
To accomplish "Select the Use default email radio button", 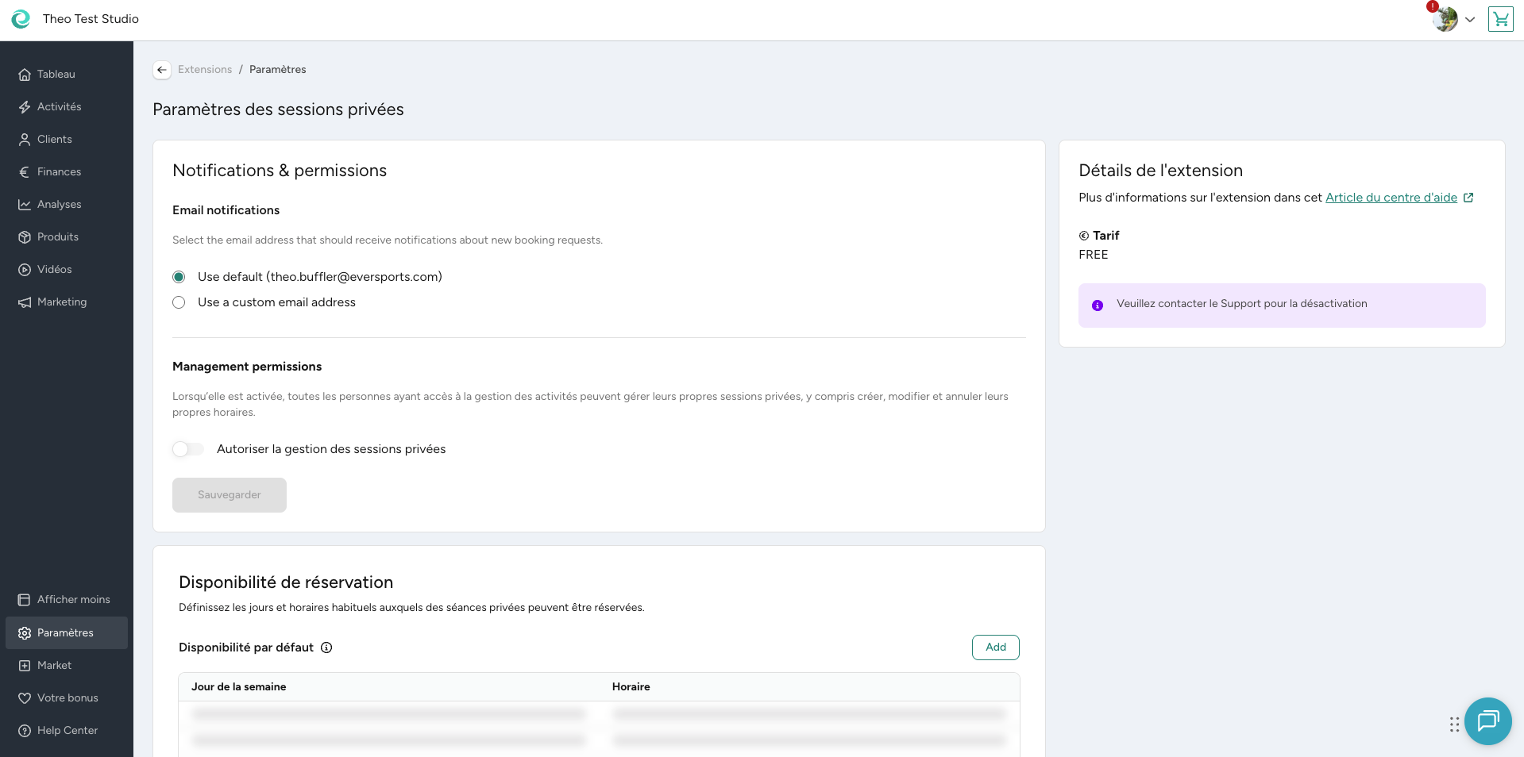I will 179,277.
